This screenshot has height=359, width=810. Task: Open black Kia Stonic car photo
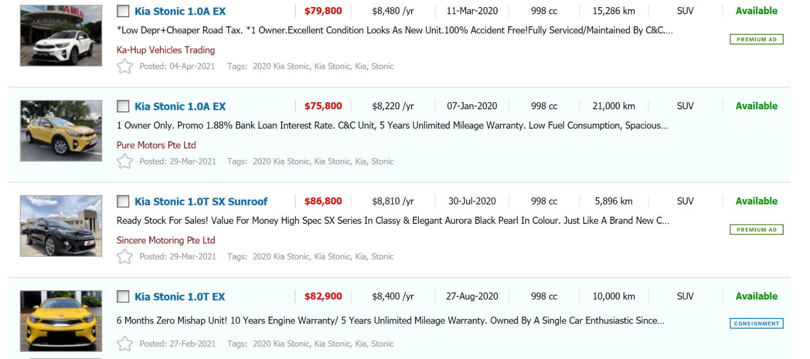tap(61, 226)
